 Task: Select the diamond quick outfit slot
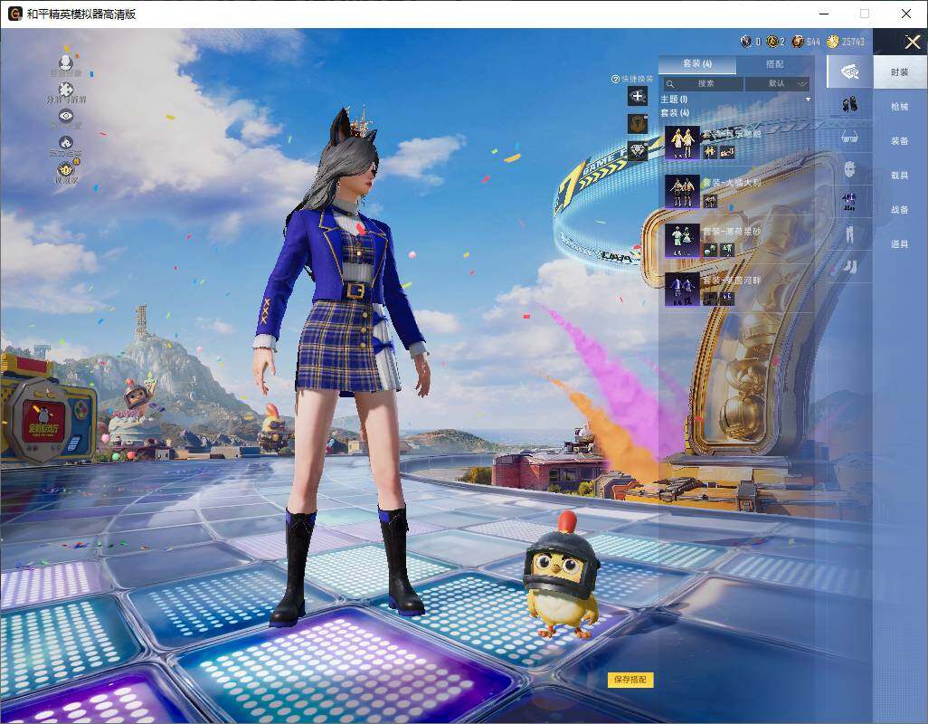[638, 151]
